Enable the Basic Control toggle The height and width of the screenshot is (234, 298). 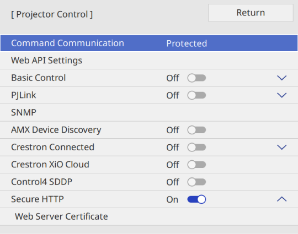tap(196, 78)
